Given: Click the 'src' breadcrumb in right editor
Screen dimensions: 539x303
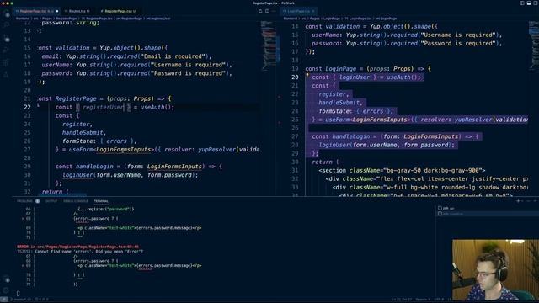Looking at the screenshot, I should tap(303, 19).
